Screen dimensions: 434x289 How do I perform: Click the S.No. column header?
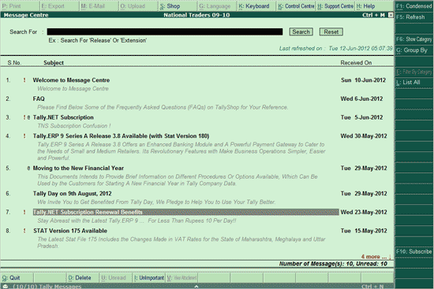[x=14, y=63]
